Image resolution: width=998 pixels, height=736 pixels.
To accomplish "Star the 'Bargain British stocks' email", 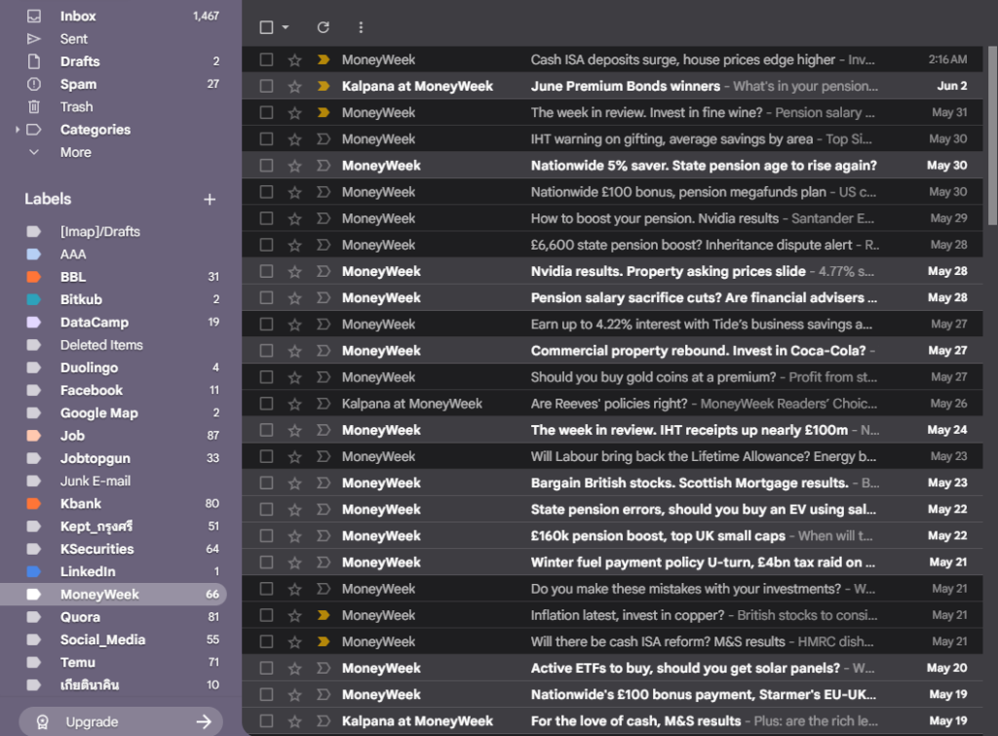I will pos(294,484).
